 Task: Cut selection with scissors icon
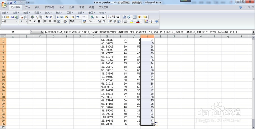pos(57,17)
